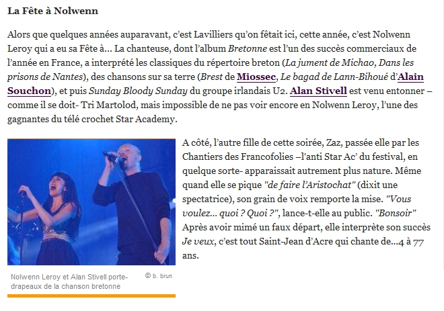Screen dimensions: 444x311
Task: Click the italic song title Je veux
Action: click(x=198, y=242)
